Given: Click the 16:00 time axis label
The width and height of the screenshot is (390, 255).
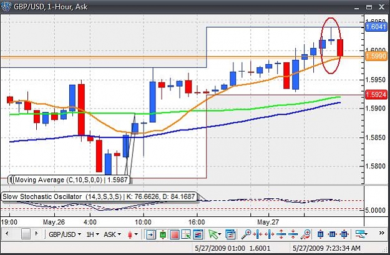Looking at the screenshot, I should [x=197, y=222].
